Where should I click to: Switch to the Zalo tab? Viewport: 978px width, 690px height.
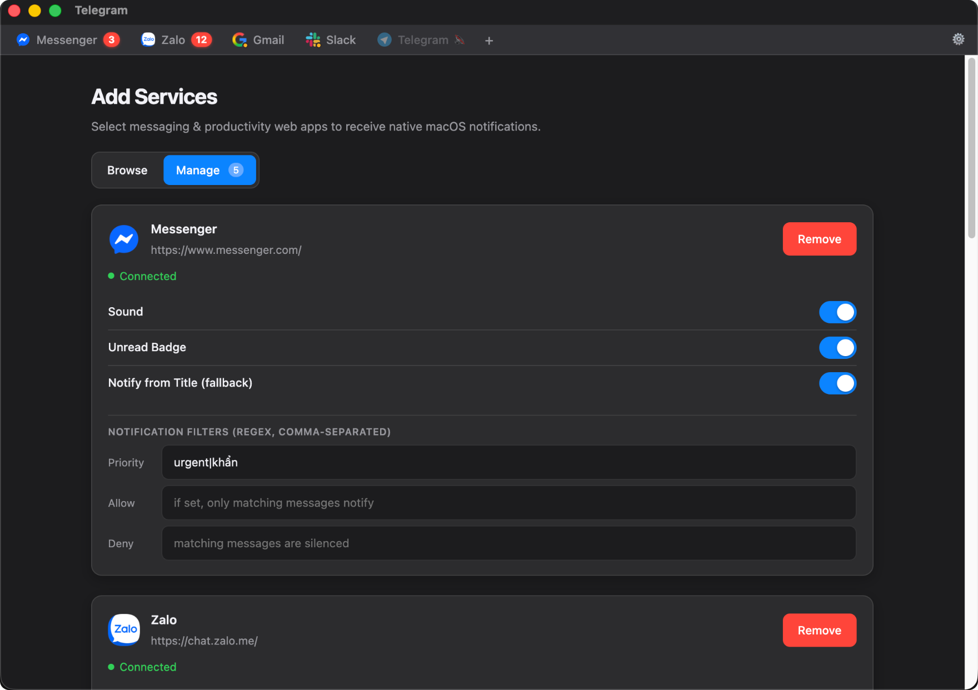click(177, 40)
